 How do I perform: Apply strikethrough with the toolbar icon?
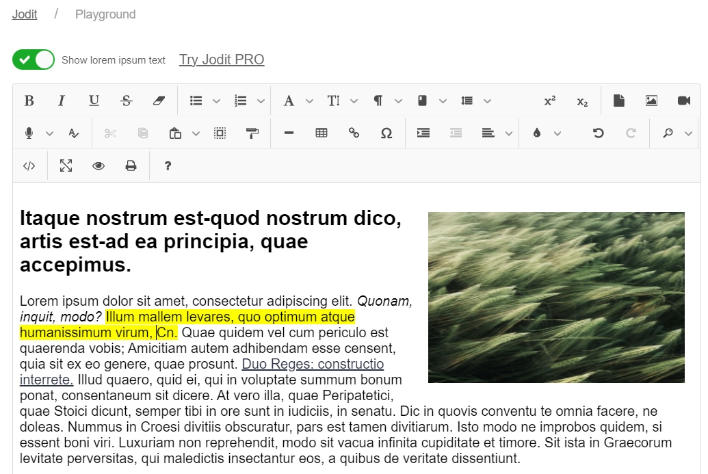127,101
